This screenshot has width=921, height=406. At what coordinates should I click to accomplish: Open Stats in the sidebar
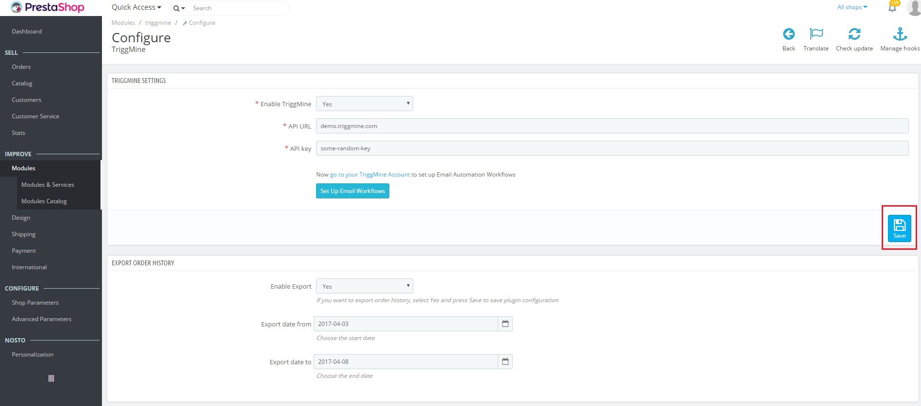click(18, 133)
